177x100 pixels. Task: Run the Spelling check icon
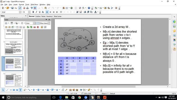click(x=32, y=8)
